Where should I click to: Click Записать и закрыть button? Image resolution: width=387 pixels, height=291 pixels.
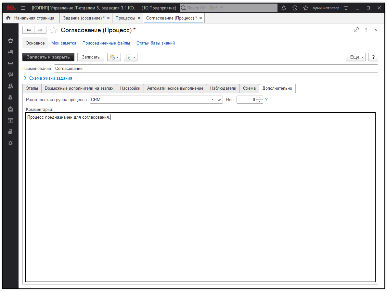48,57
